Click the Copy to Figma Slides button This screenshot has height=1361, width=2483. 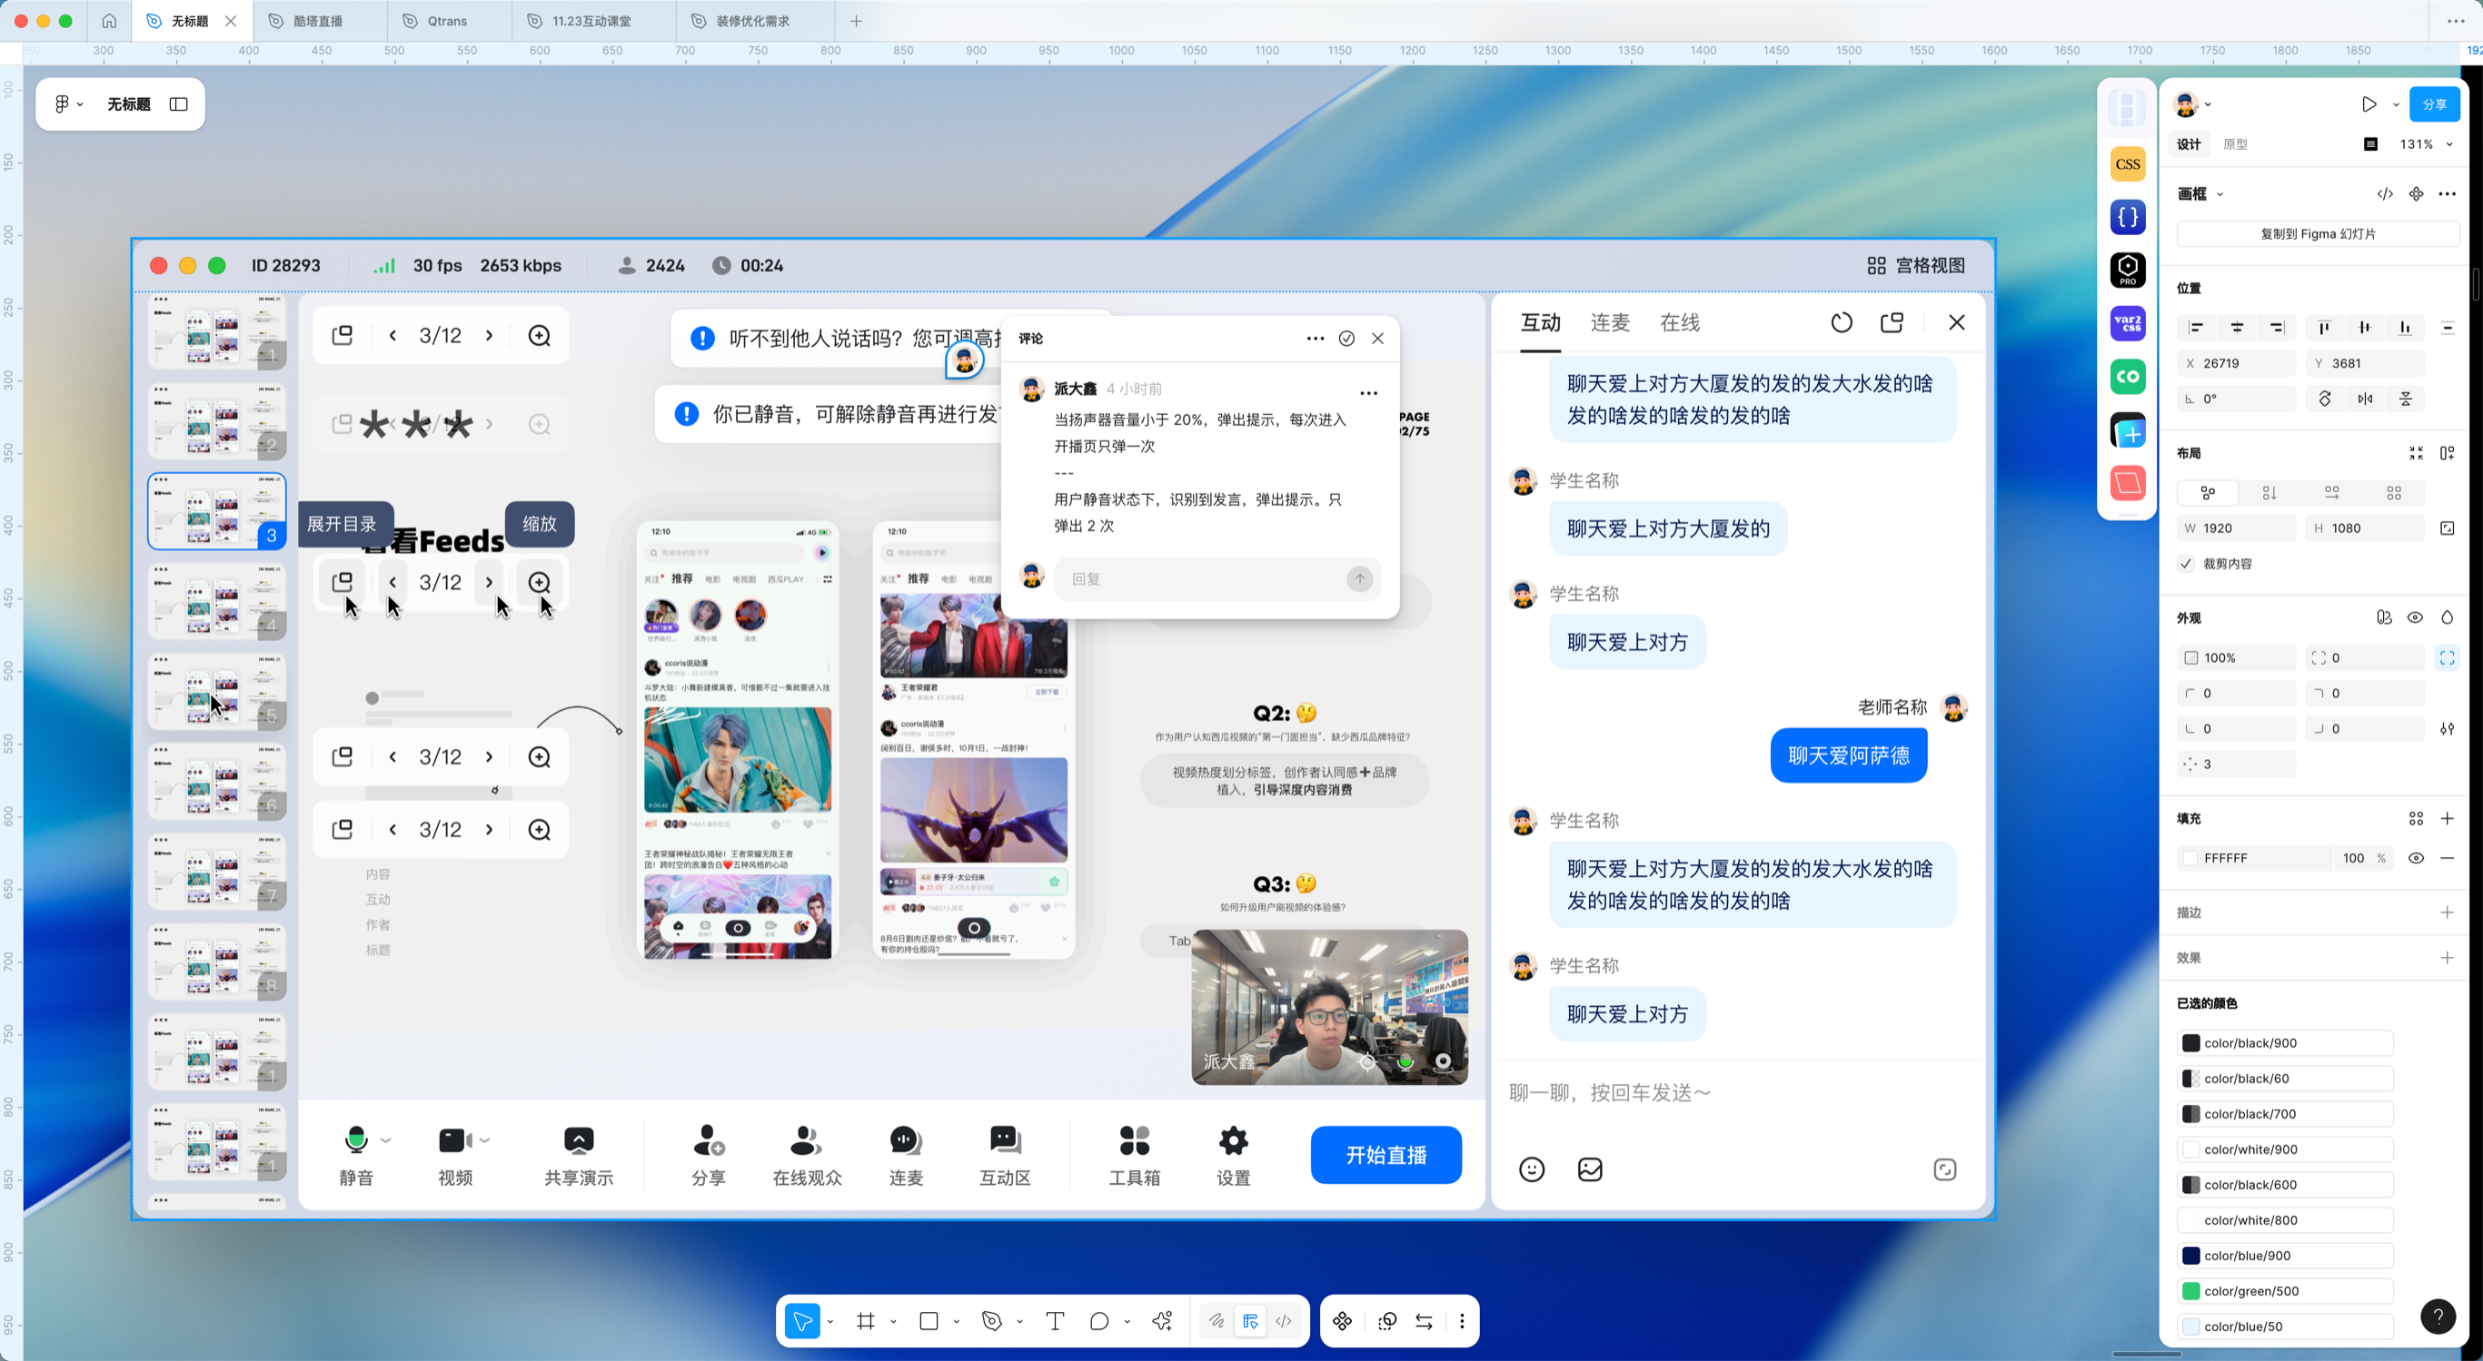[x=2318, y=234]
